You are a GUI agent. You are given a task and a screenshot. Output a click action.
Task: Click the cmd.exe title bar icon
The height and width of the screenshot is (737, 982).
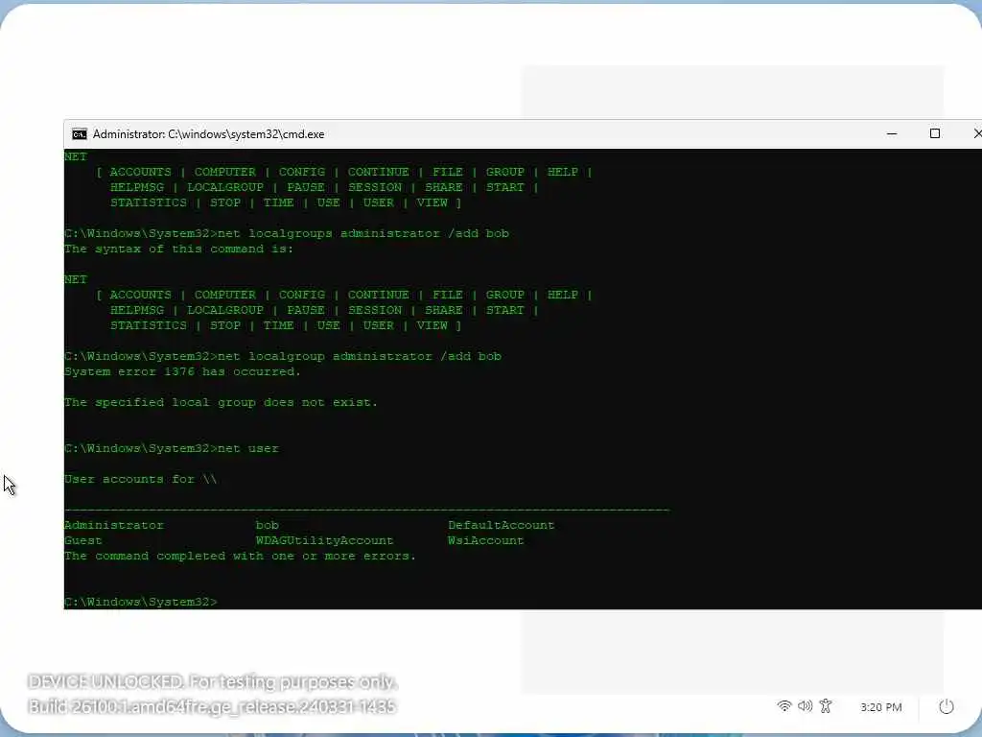coord(79,134)
